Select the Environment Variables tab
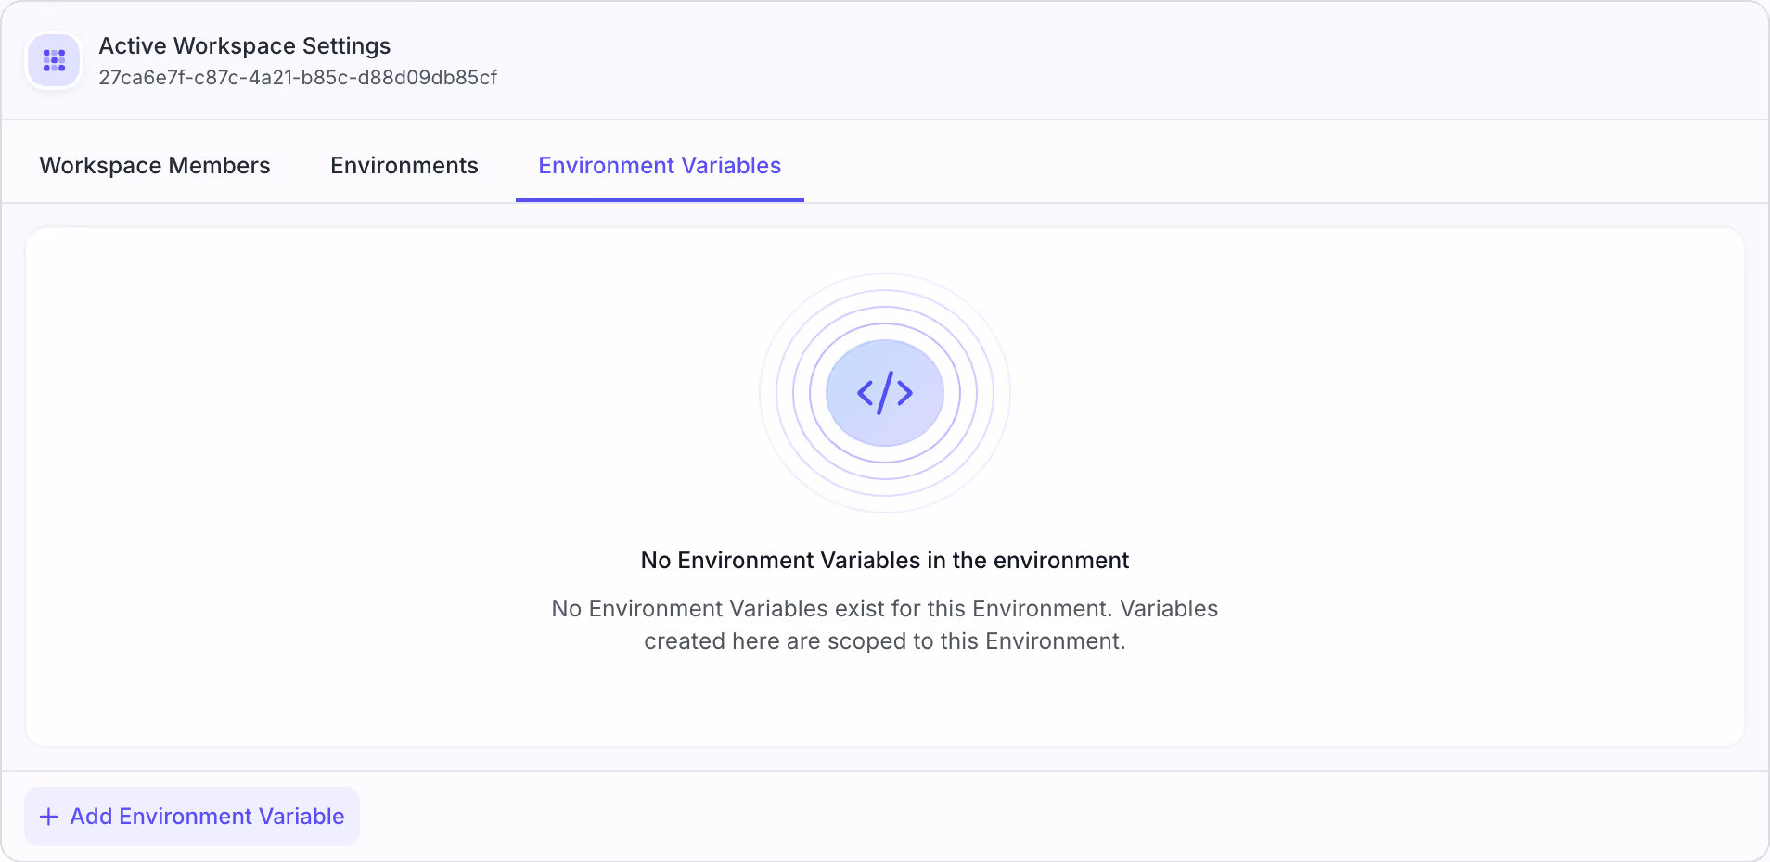The height and width of the screenshot is (862, 1770). click(660, 165)
